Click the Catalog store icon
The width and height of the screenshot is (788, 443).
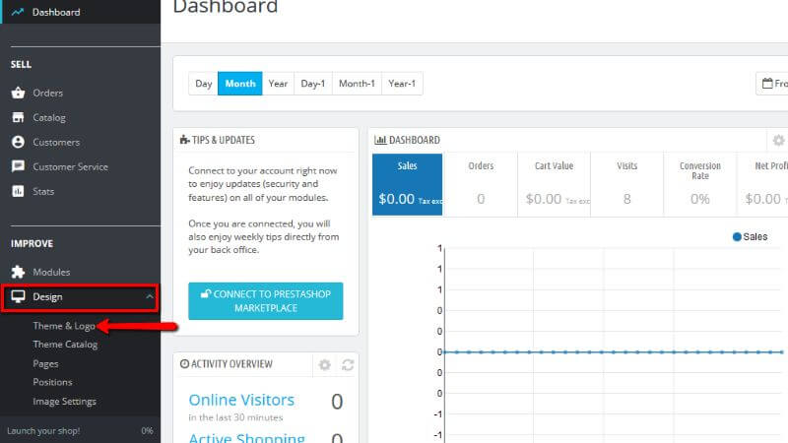18,117
